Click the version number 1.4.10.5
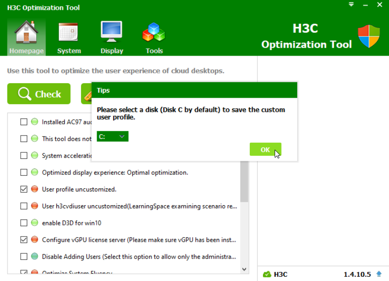 click(357, 274)
